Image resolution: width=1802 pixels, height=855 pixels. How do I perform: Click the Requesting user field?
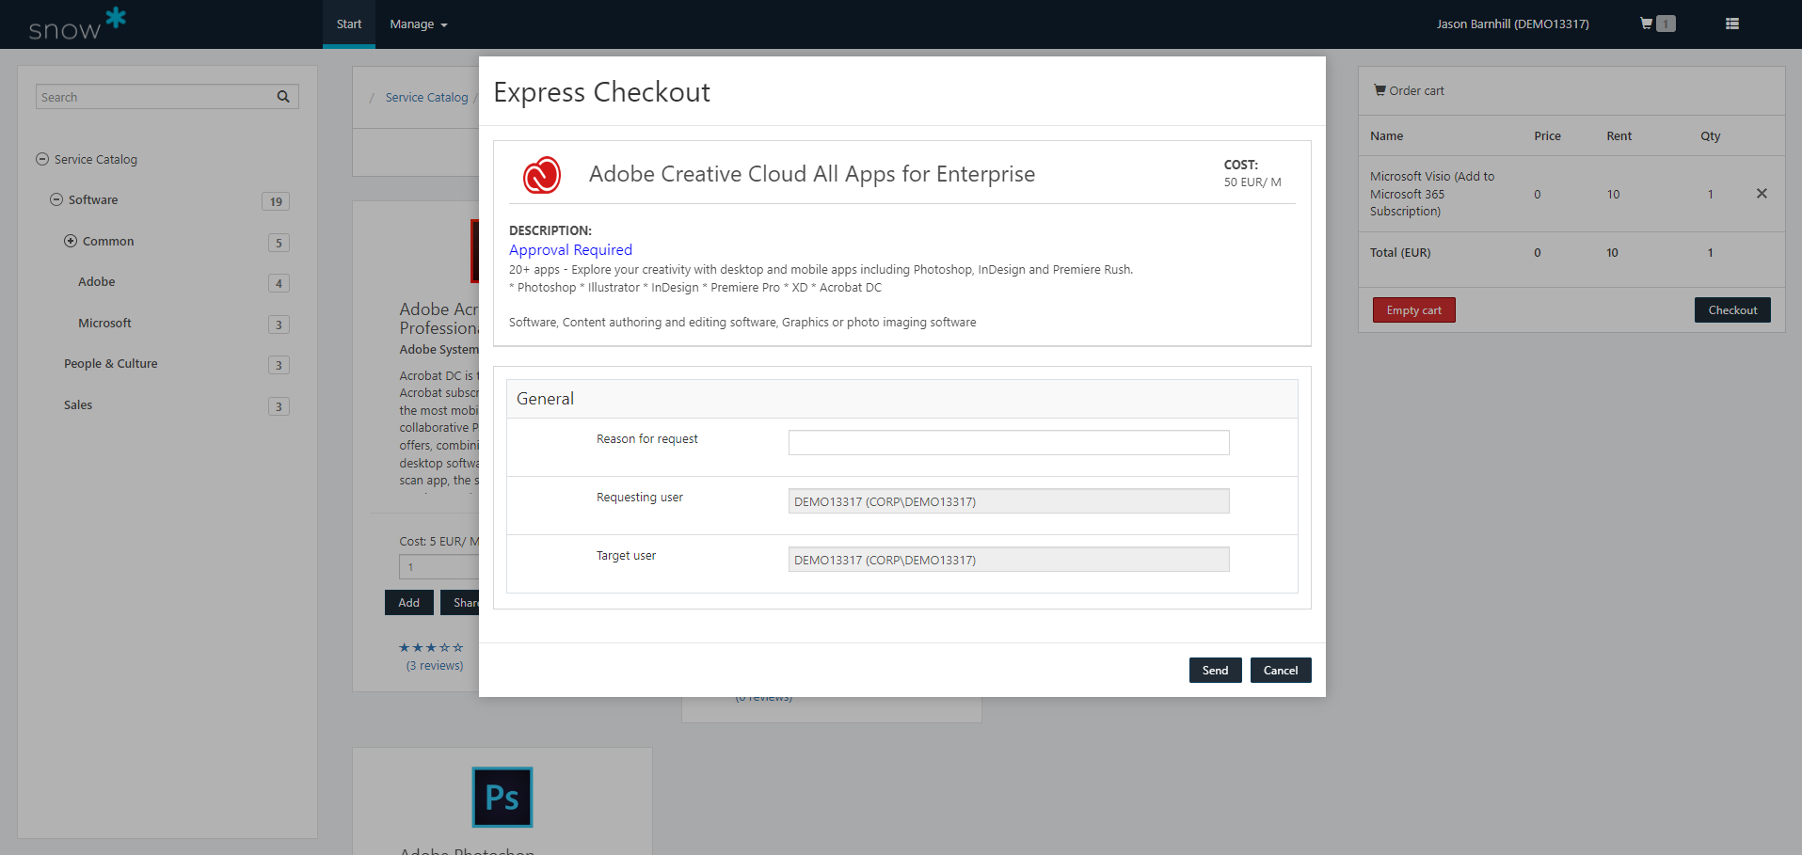pos(1009,501)
